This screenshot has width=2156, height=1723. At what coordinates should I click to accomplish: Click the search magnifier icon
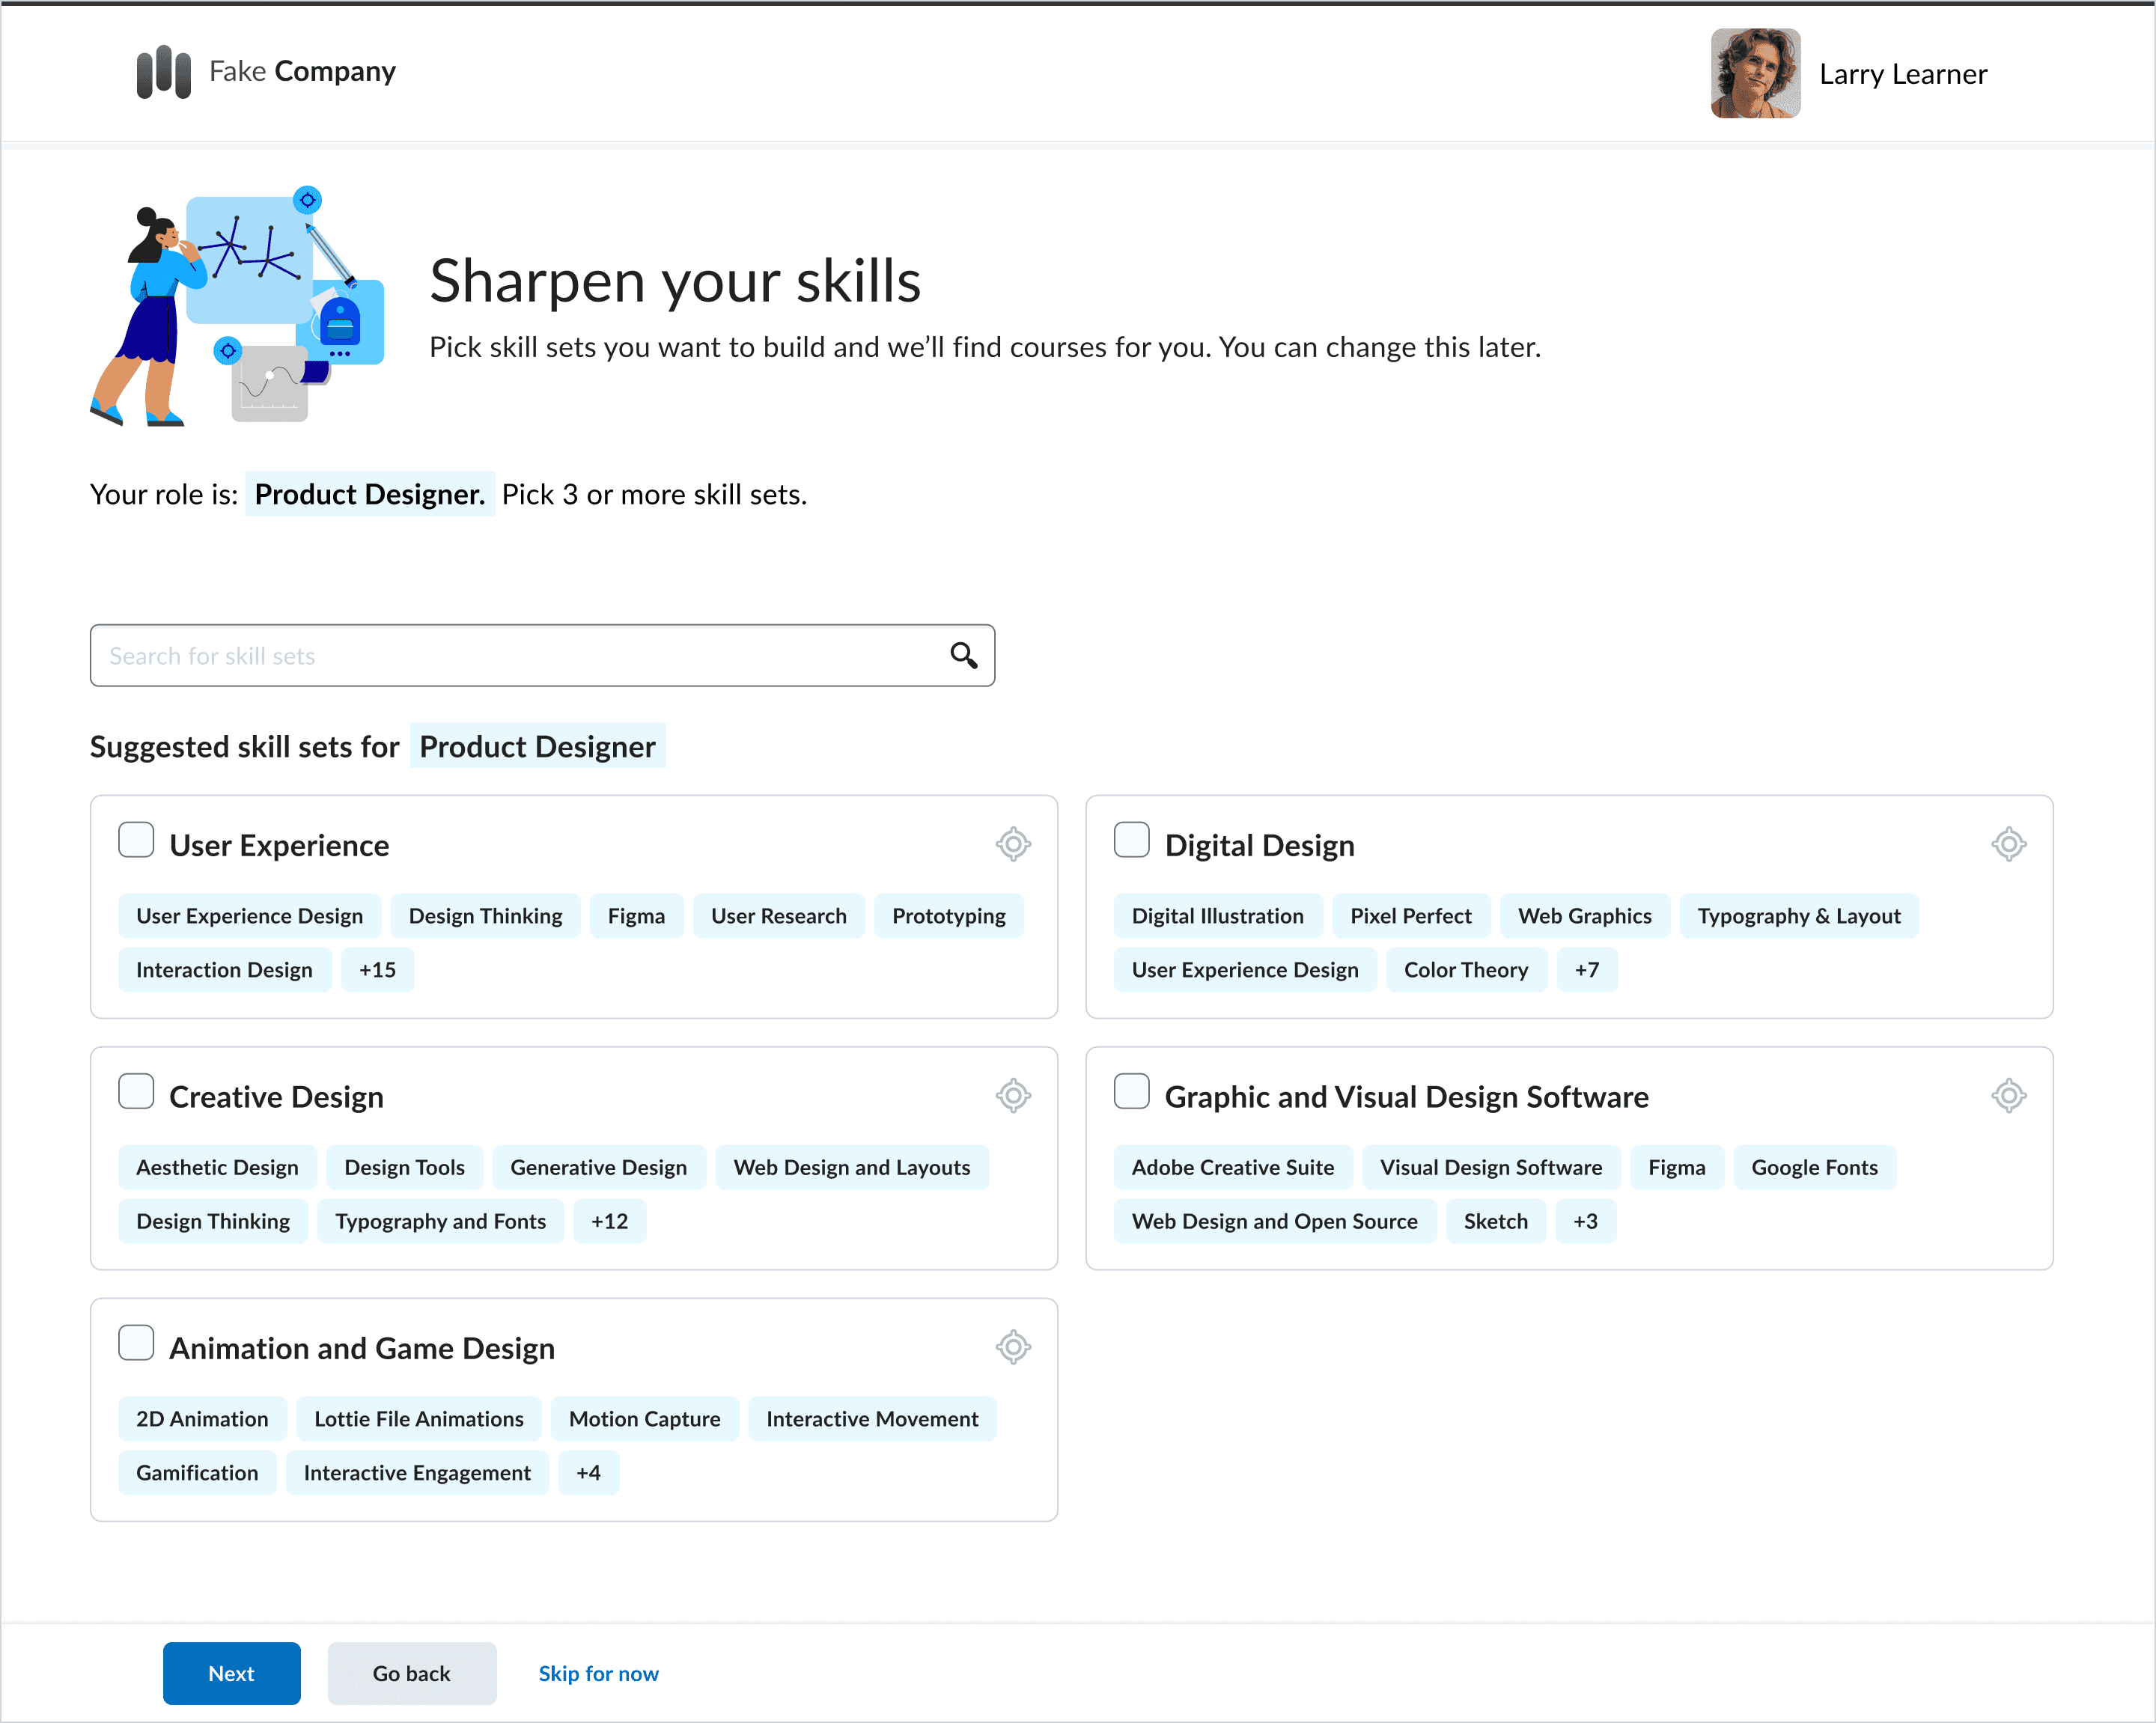point(963,655)
